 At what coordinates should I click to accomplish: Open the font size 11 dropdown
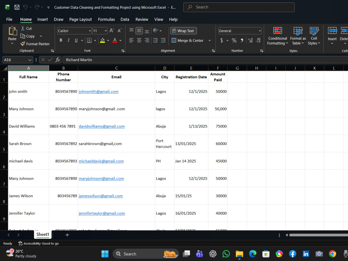pos(106,31)
